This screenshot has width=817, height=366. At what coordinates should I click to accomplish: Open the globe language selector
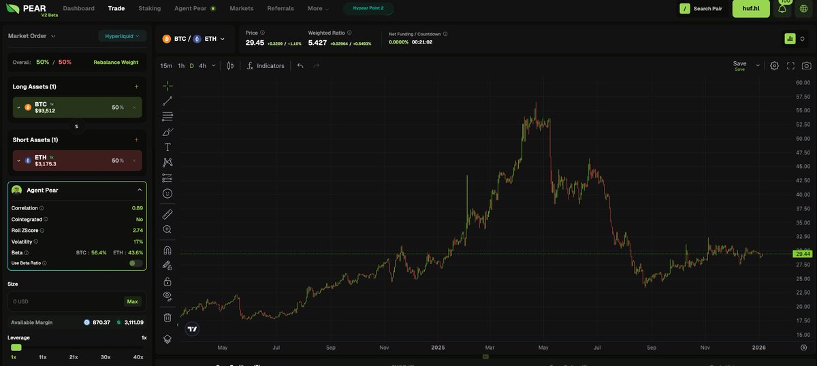803,9
